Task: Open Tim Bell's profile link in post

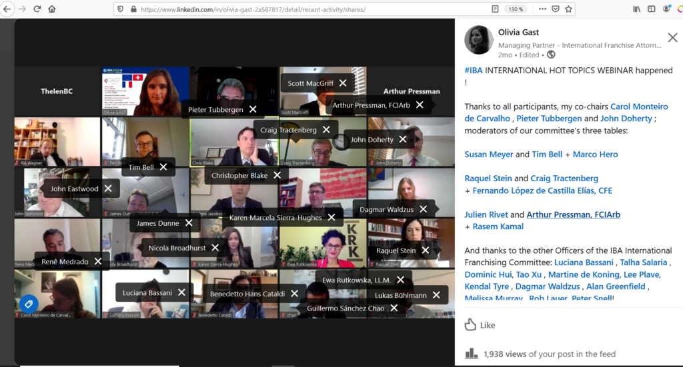Action: [x=547, y=155]
